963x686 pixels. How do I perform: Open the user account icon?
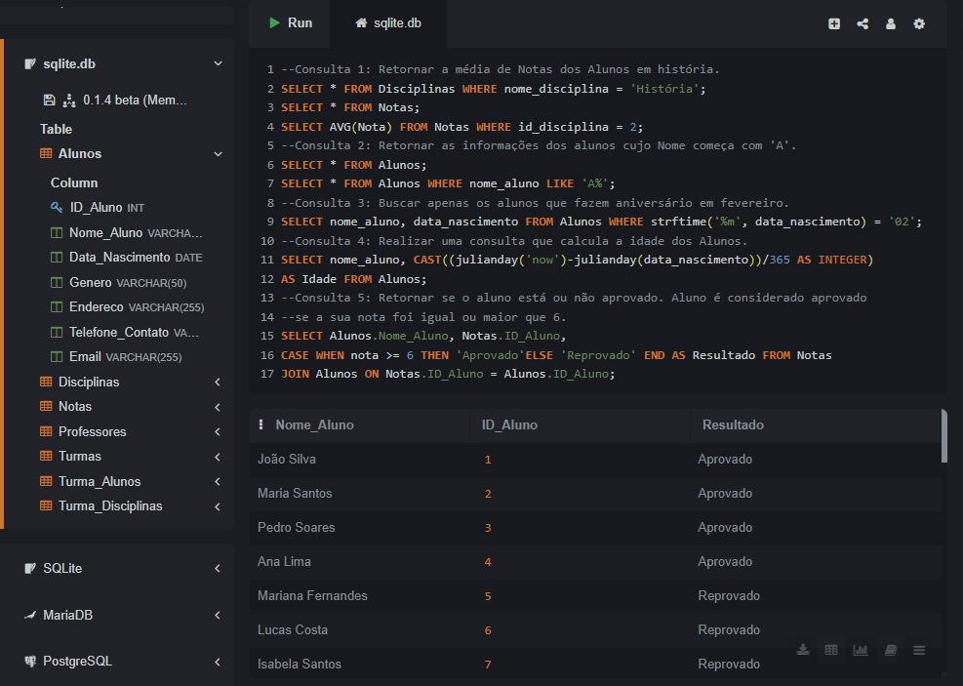(891, 24)
